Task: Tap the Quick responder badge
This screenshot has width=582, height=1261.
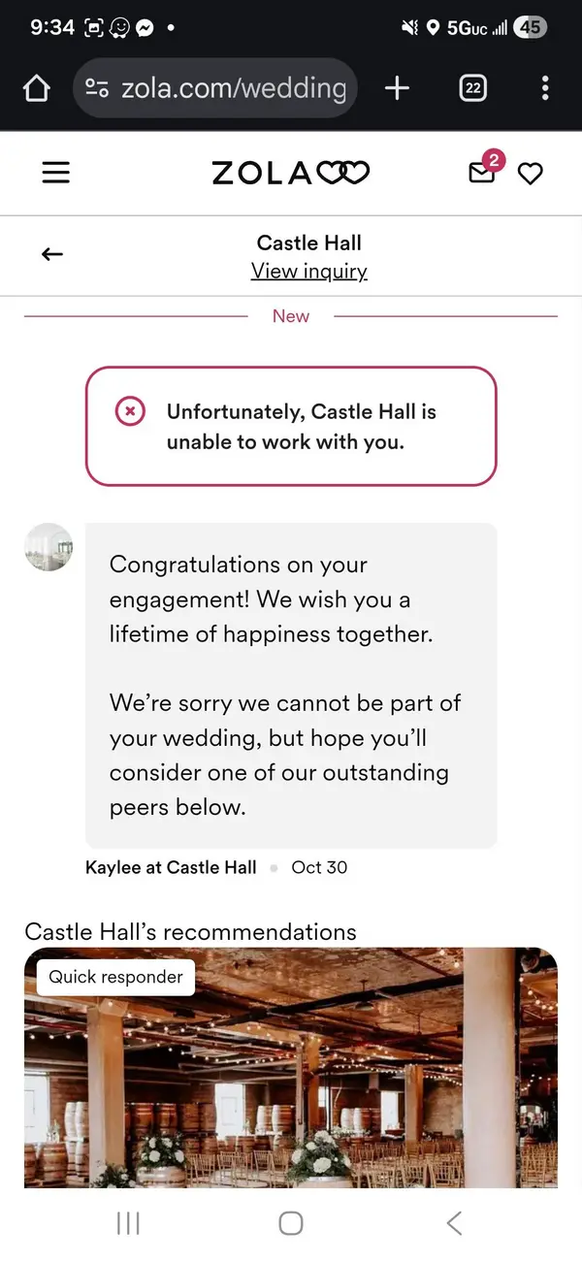Action: [115, 977]
